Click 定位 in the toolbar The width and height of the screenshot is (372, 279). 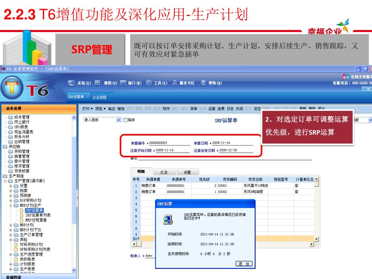(x=258, y=109)
